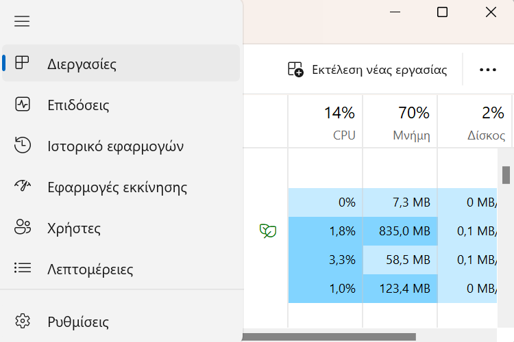This screenshot has width=514, height=342.
Task: Click the Επιδόσεις performance pulse icon
Action: [23, 105]
